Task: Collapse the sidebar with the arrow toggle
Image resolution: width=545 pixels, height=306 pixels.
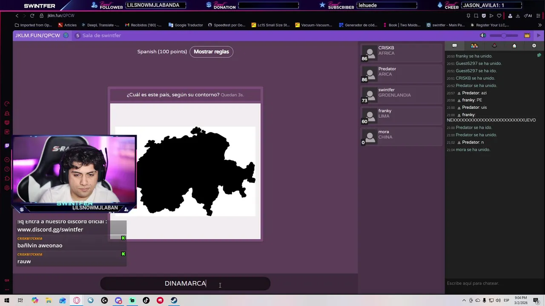Action: [538, 35]
